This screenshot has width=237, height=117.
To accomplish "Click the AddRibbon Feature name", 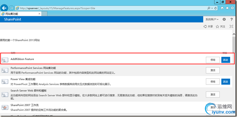I will tap(22, 59).
